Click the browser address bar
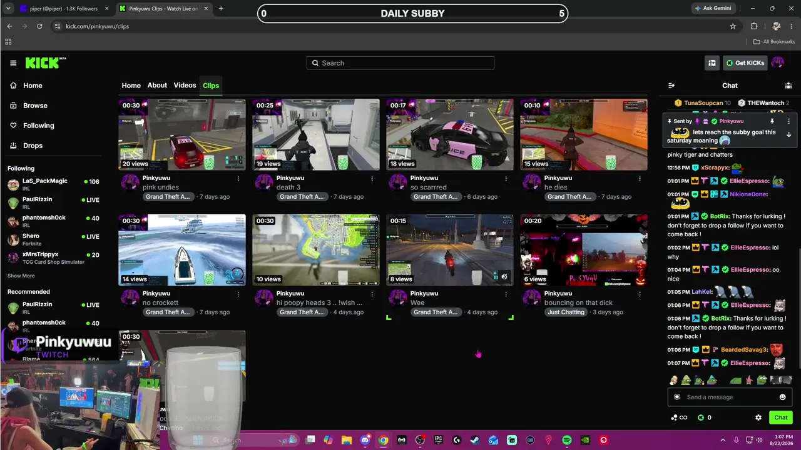Viewport: 801px width, 450px height. pyautogui.click(x=394, y=26)
